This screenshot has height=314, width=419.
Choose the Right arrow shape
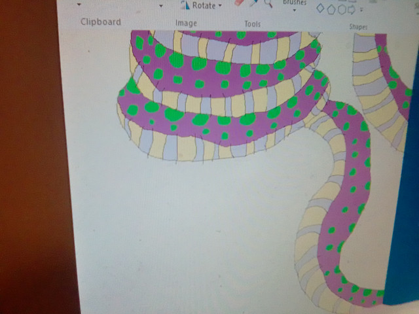(x=352, y=10)
